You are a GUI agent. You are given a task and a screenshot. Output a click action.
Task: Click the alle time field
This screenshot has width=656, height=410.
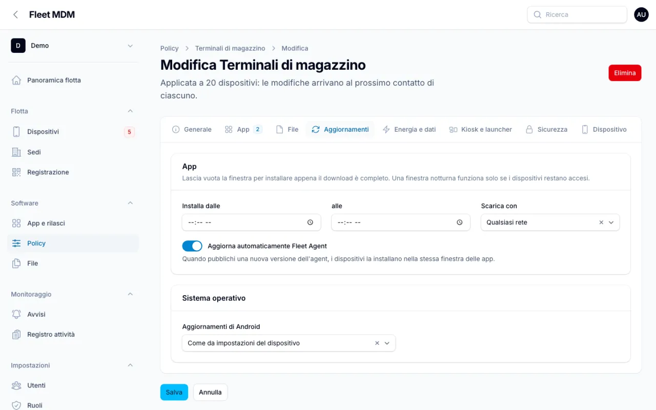401,222
